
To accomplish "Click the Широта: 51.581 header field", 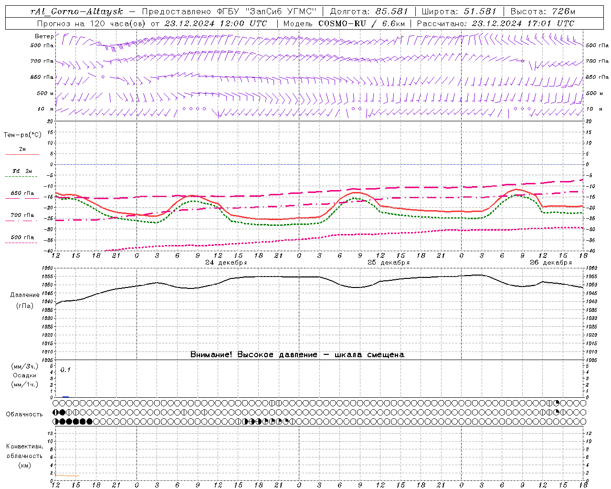I will click(459, 11).
